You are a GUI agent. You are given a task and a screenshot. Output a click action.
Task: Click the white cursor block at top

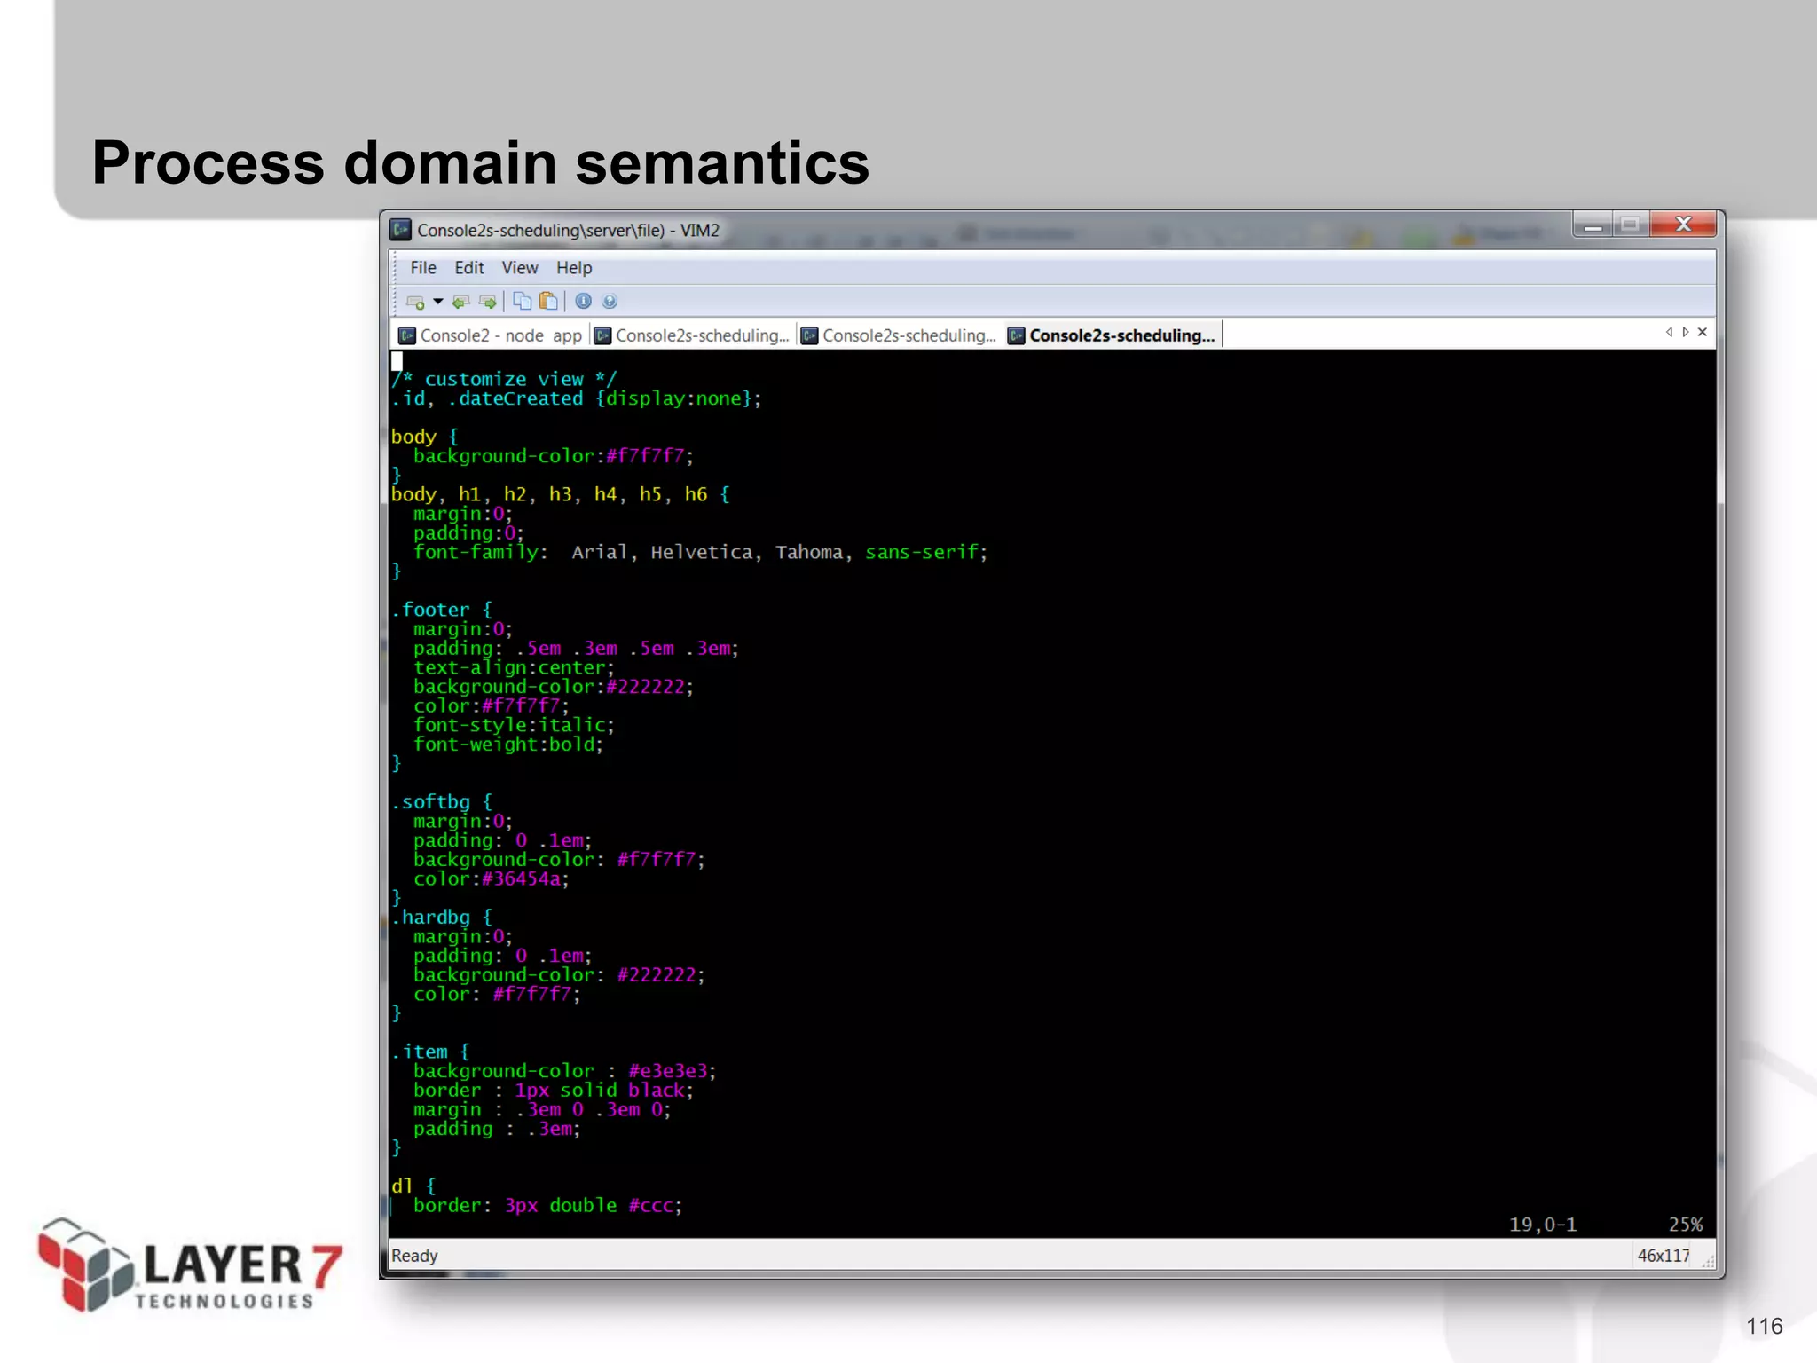397,360
